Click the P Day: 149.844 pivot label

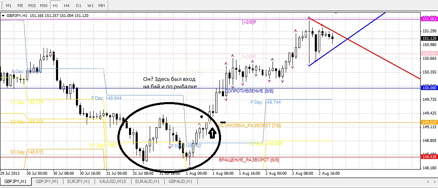pos(107,98)
